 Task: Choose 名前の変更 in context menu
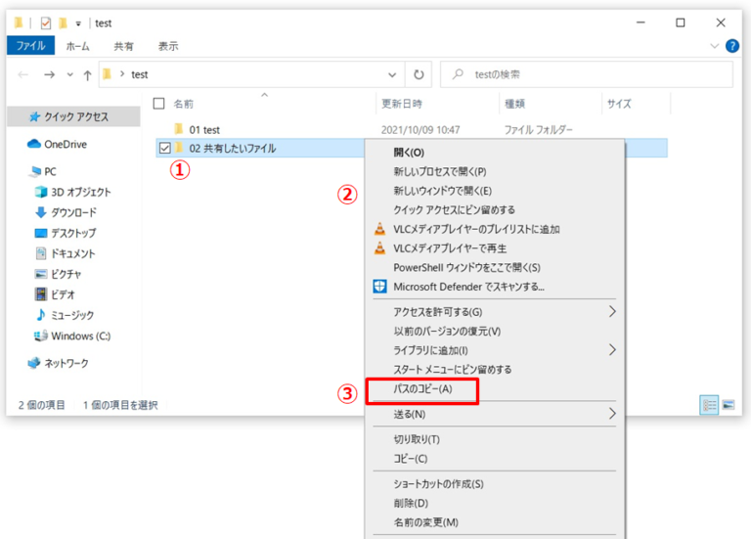425,522
